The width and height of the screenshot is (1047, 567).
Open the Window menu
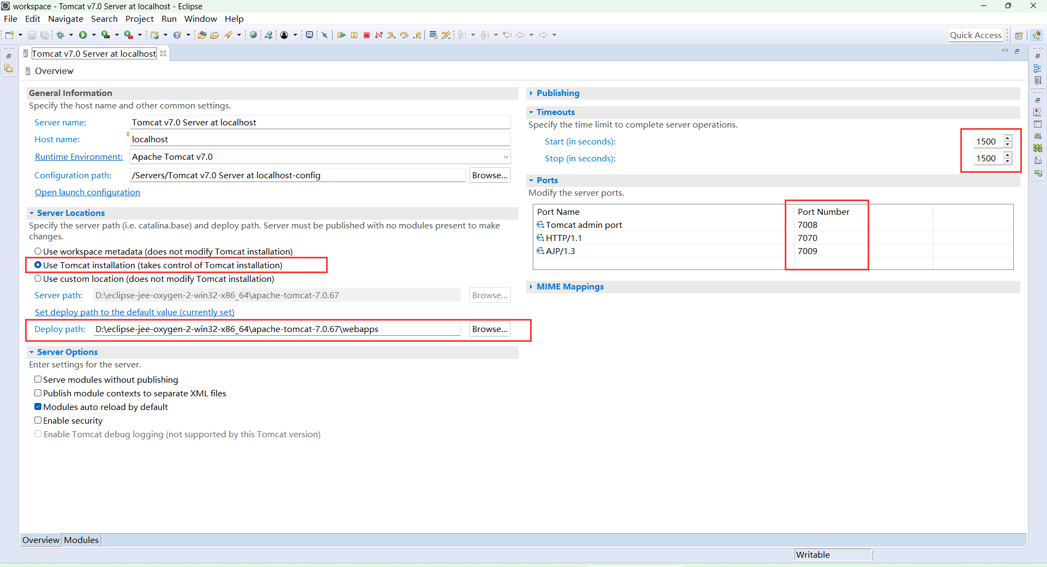[x=201, y=19]
